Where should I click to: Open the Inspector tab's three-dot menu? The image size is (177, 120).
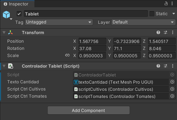(x=172, y=3)
